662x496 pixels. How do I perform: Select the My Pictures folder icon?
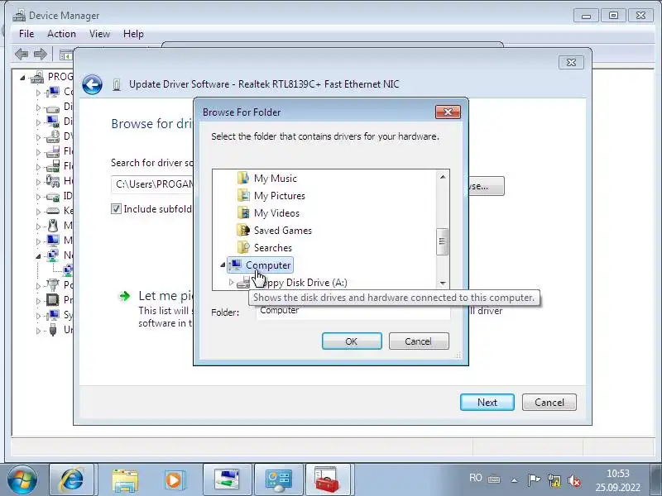pos(243,195)
